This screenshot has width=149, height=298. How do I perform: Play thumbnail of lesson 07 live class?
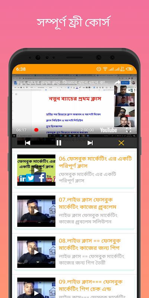tap(36, 211)
